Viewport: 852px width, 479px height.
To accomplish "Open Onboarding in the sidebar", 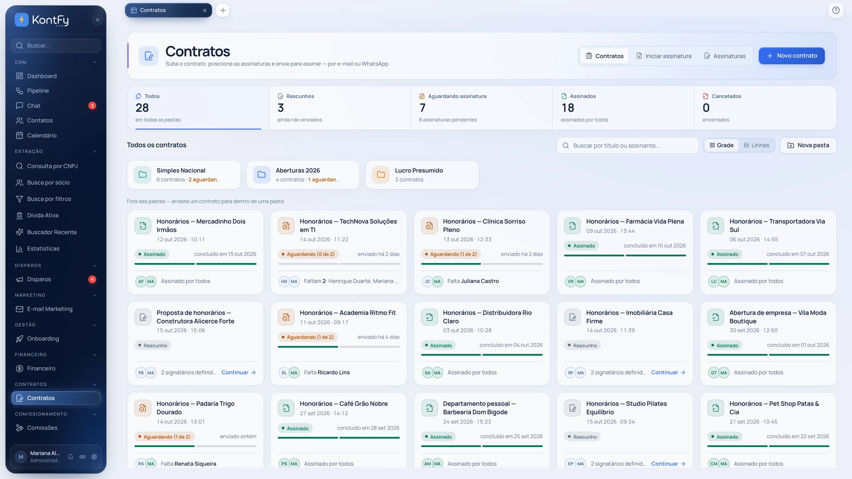I will (56, 339).
